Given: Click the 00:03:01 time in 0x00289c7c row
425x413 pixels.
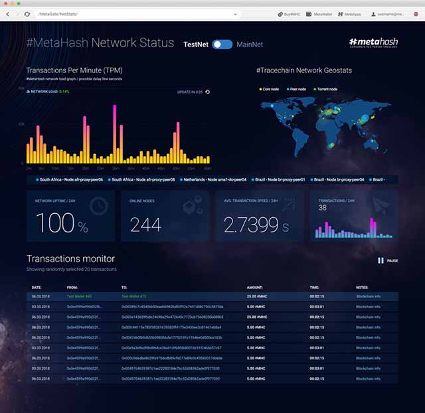Looking at the screenshot, I should [317, 307].
